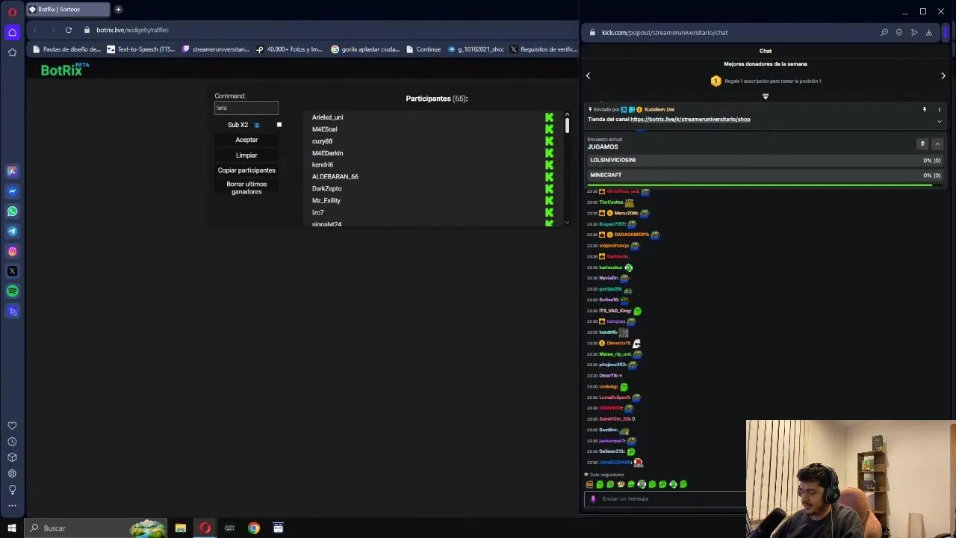Open Telegram in Opera sidebar
Screen dimensions: 956x538
click(x=12, y=231)
